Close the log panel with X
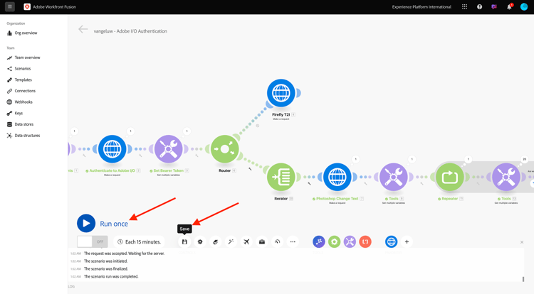 522,242
